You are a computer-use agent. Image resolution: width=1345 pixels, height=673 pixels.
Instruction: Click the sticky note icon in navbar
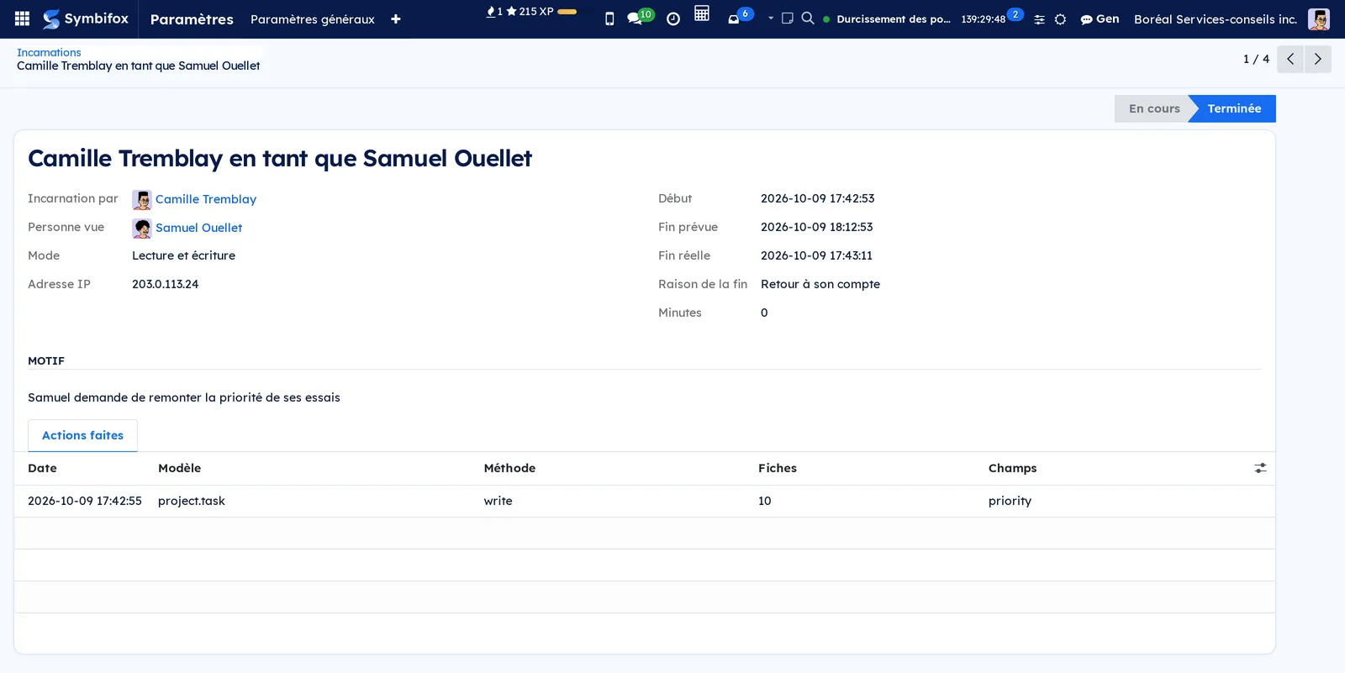[788, 18]
